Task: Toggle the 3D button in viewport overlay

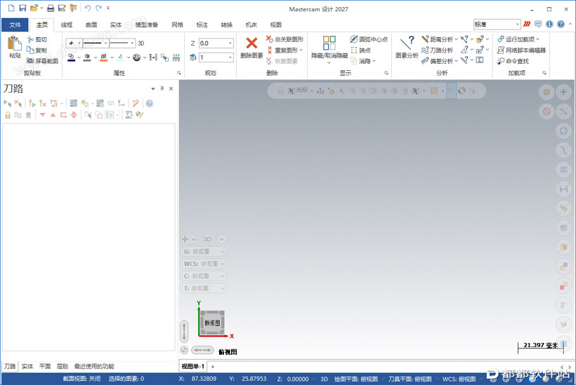Action: coord(207,239)
